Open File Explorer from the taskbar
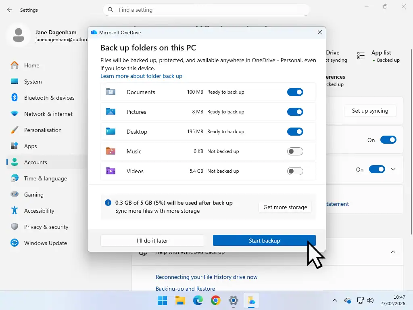Viewport: 413px width, 310px height. 180,300
